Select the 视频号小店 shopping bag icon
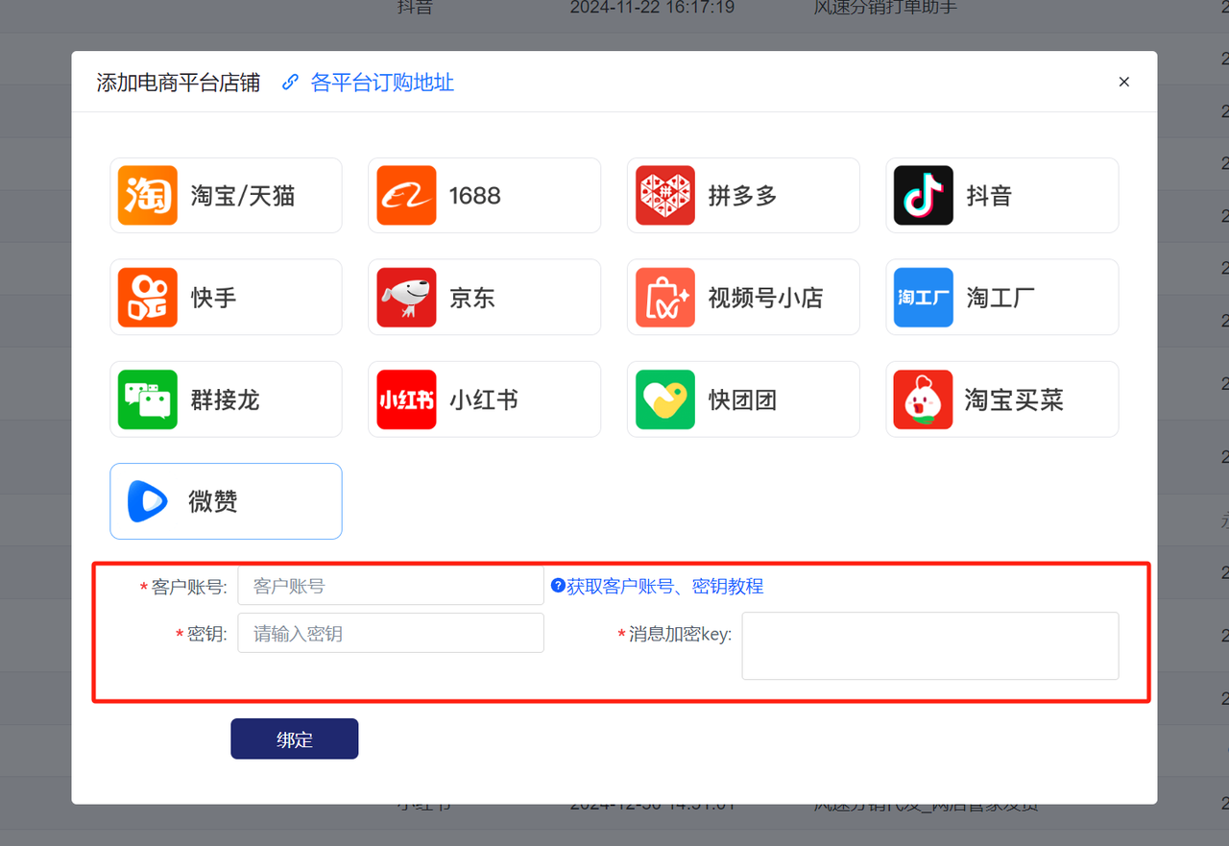Viewport: 1229px width, 846px height. (x=665, y=298)
